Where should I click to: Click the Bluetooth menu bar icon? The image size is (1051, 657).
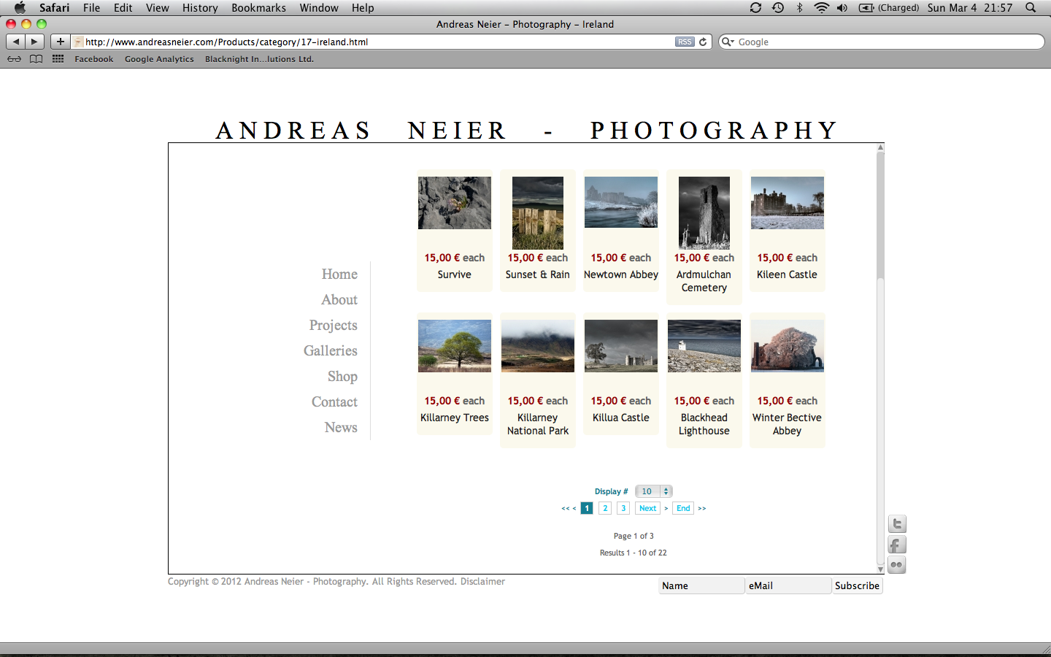[800, 8]
